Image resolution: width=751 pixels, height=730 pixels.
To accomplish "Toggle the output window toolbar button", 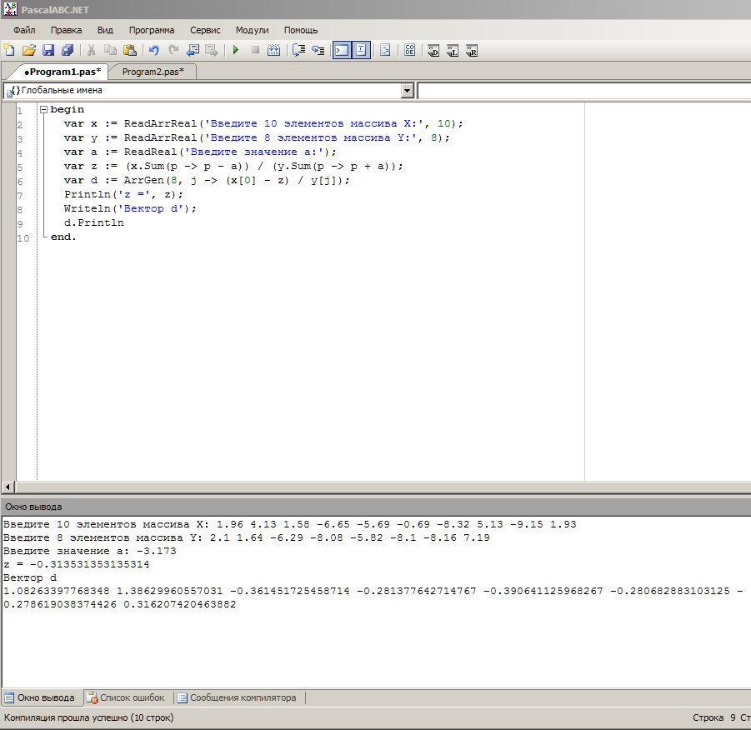I will [x=342, y=51].
